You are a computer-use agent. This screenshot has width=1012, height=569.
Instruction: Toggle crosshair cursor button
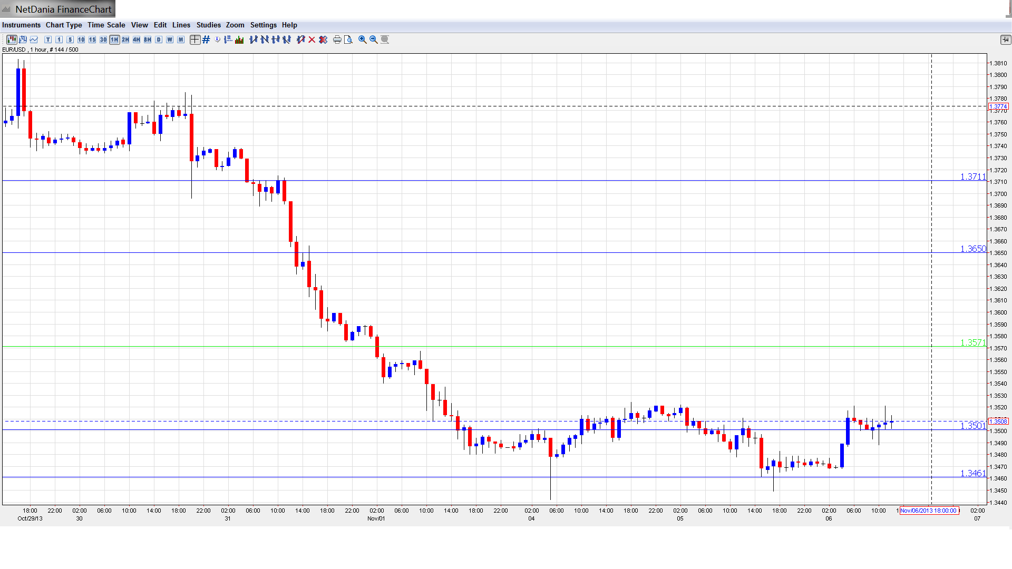(195, 40)
